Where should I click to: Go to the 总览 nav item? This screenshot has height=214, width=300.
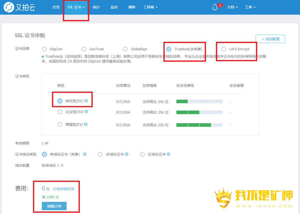coord(56,7)
